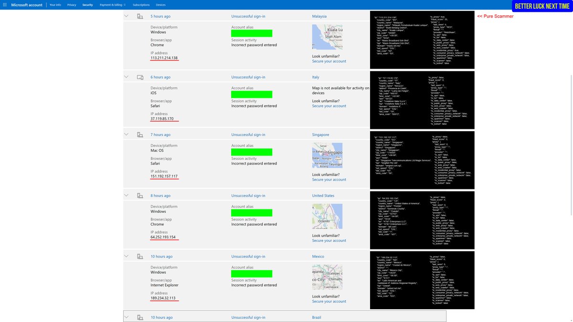Screen dimensions: 573x322
Task: Click the 8 hours ago timestamp
Action: tap(160, 196)
